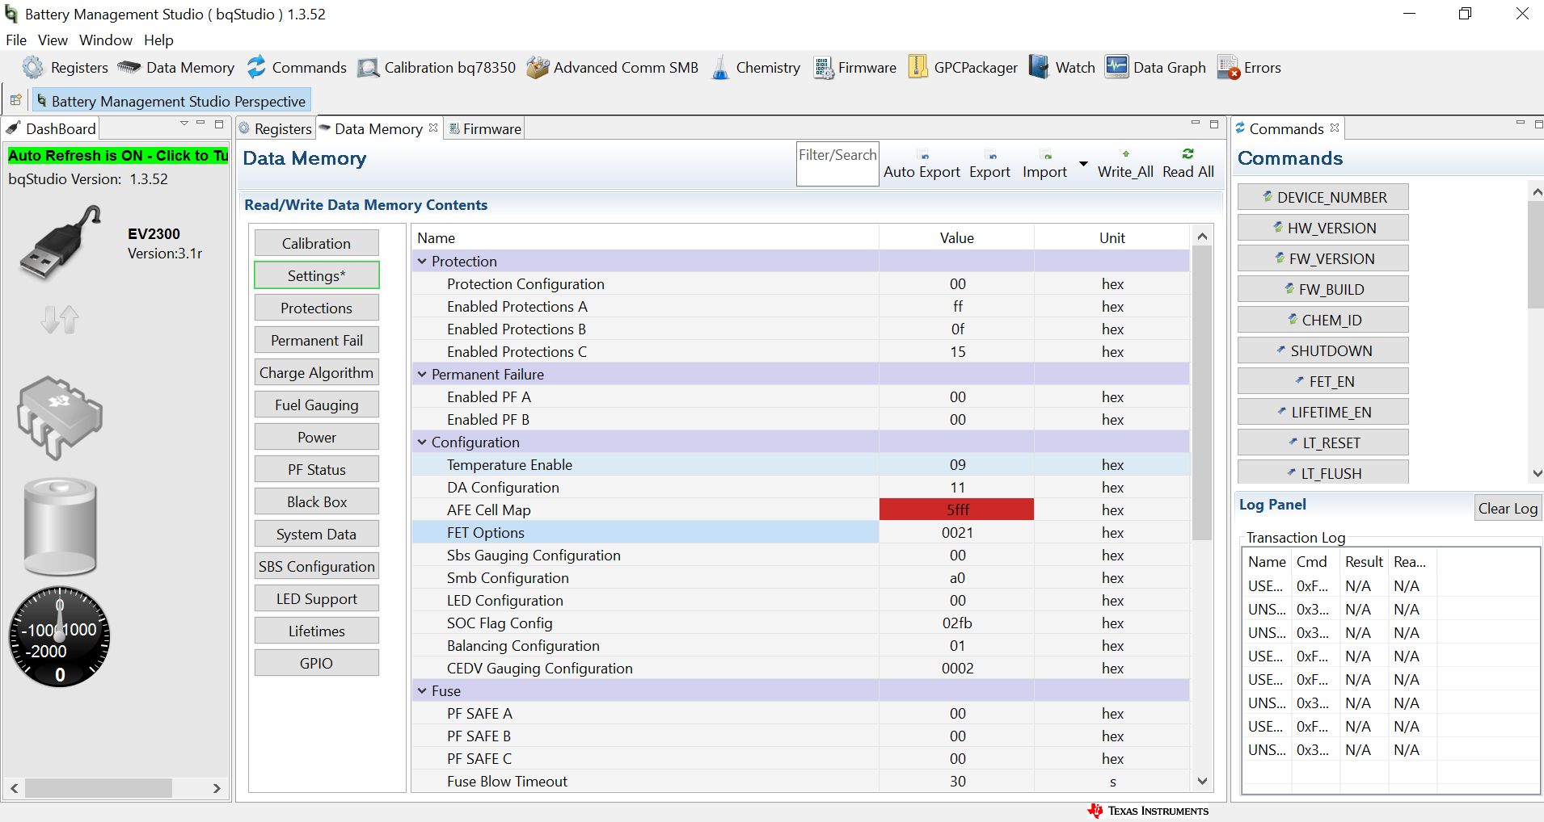
Task: Open the Window menu
Action: pyautogui.click(x=106, y=40)
